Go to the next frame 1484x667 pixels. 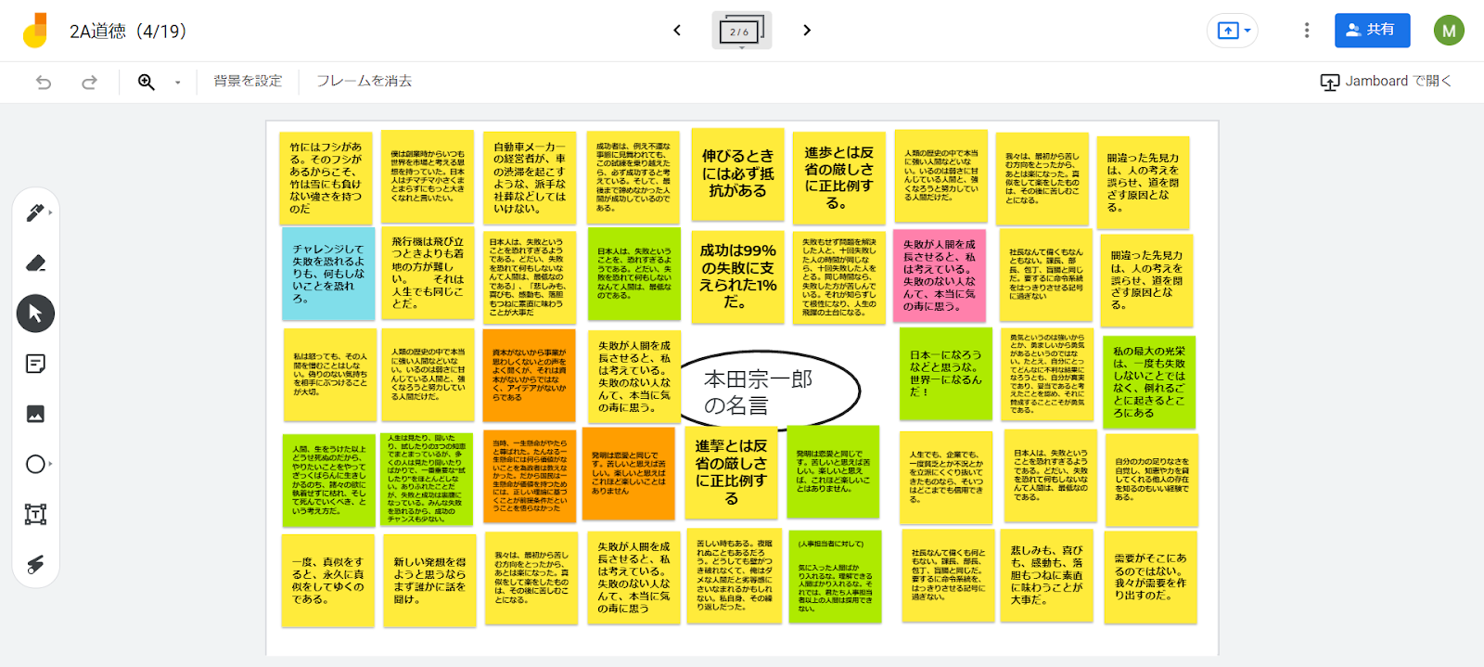click(807, 31)
